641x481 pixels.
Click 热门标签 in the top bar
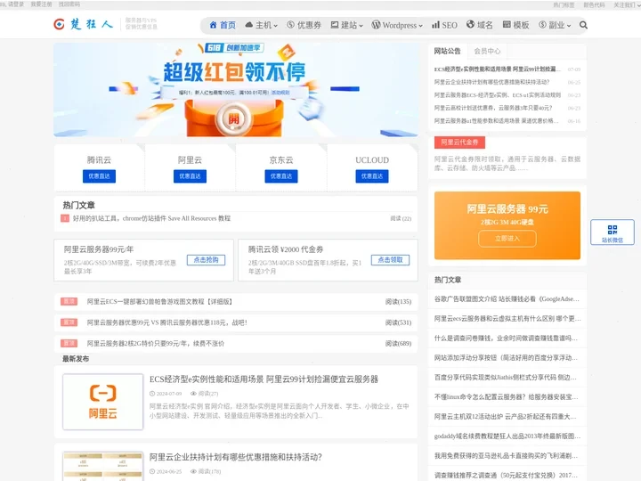coord(564,5)
